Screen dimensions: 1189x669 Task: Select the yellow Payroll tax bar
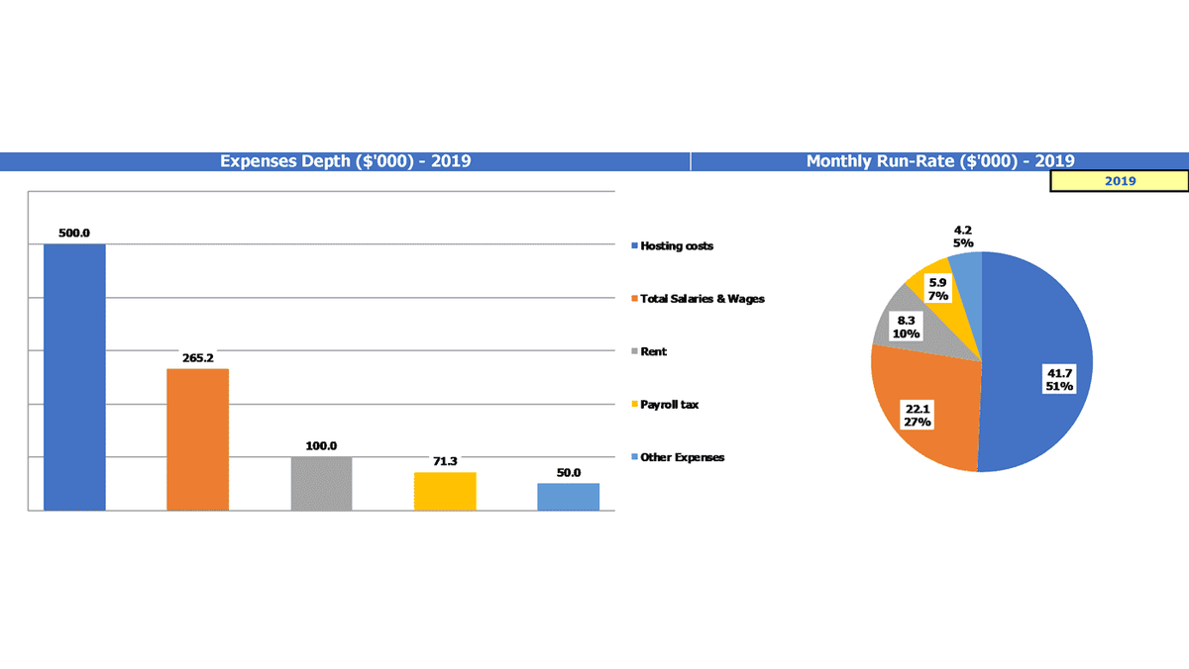pos(445,492)
